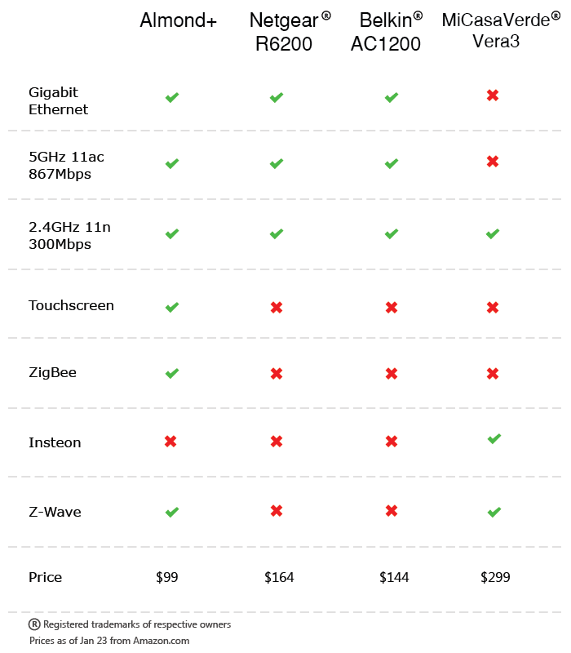Click the Almond+ Gigabit Ethernet green checkmark
This screenshot has width=571, height=653.
171,98
